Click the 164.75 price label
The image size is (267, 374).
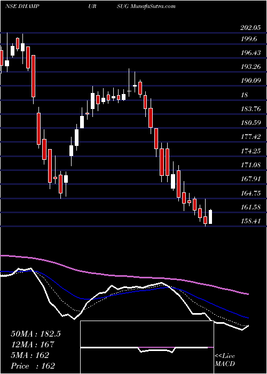(x=251, y=193)
